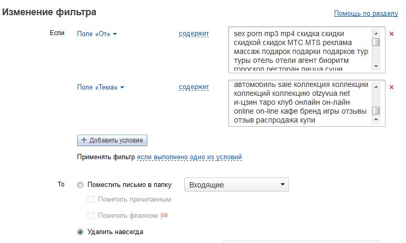Delete the «Тема» condition with red X
The image size is (406, 243).
click(x=391, y=87)
